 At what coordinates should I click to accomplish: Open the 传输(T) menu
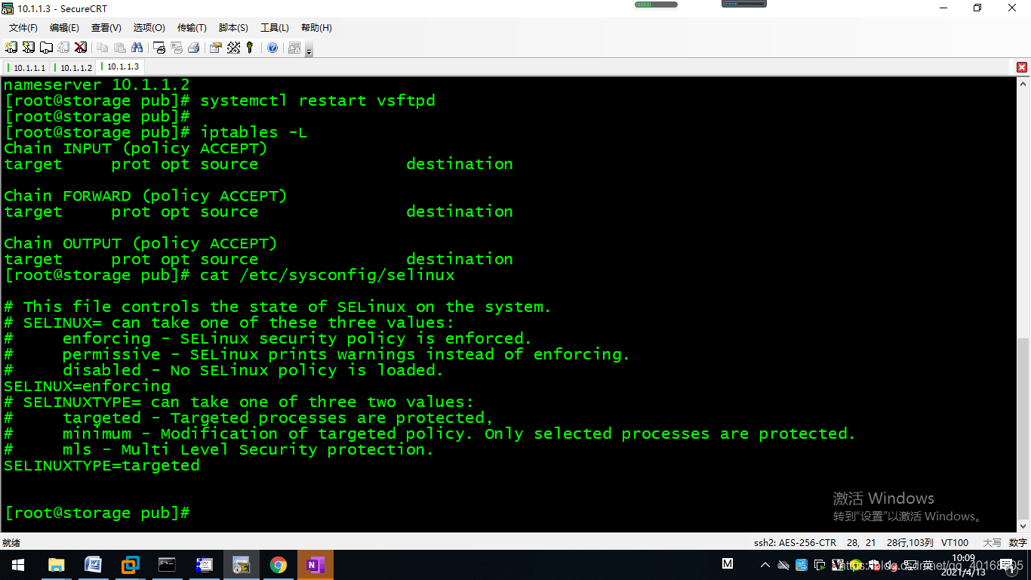pos(192,28)
